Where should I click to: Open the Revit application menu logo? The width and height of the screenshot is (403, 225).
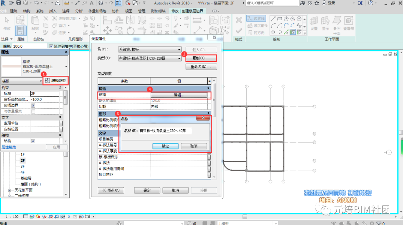coord(4,3)
